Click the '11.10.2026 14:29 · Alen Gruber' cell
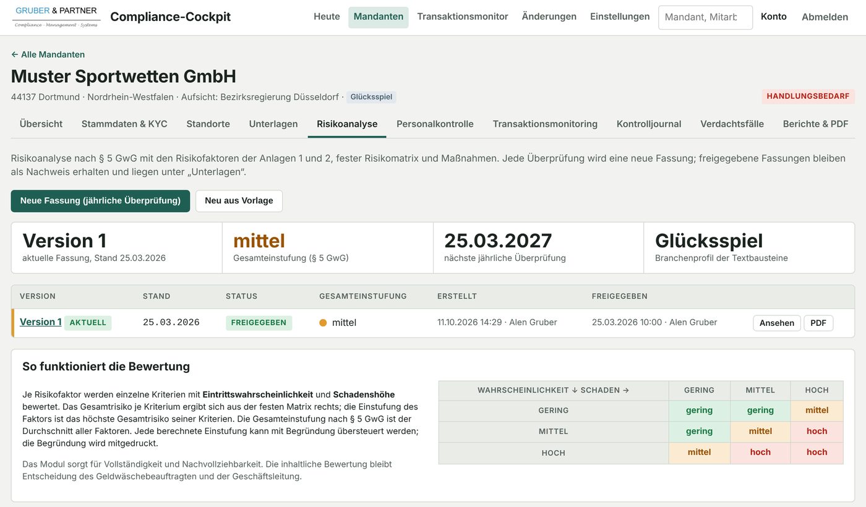Viewport: 866px width, 507px height. click(x=497, y=322)
